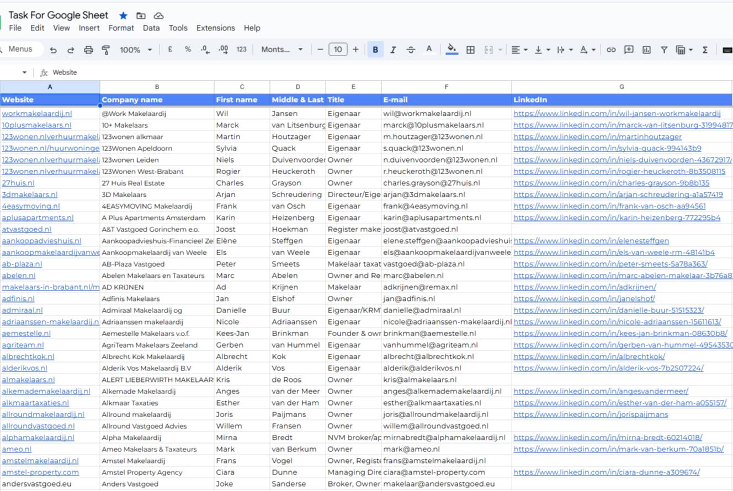Decrease decimal places

tap(205, 50)
